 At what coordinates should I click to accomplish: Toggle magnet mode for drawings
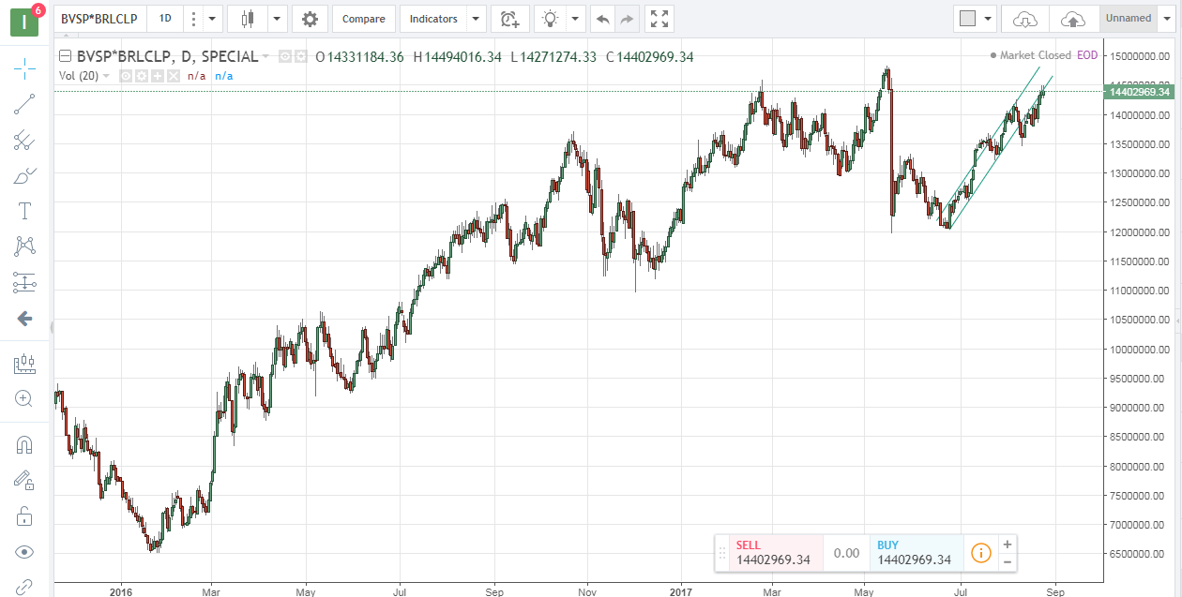(25, 445)
